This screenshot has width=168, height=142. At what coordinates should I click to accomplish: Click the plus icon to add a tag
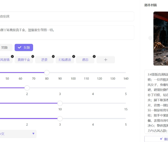pyautogui.click(x=106, y=60)
